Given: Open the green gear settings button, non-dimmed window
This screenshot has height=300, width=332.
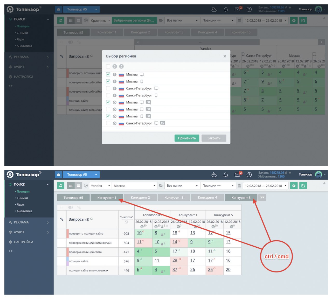Looking at the screenshot, I should pos(294,186).
